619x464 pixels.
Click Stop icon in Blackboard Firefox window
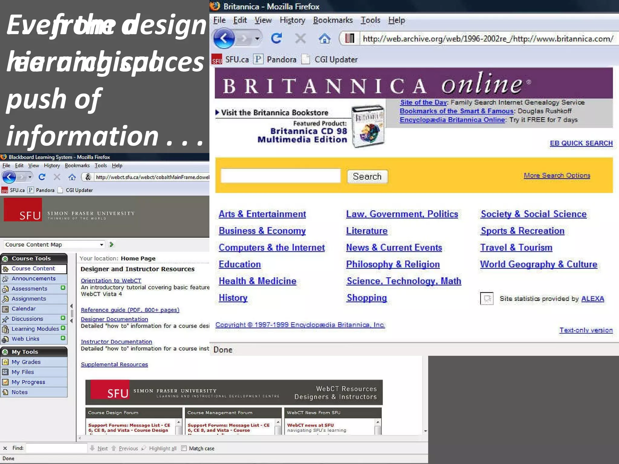57,177
